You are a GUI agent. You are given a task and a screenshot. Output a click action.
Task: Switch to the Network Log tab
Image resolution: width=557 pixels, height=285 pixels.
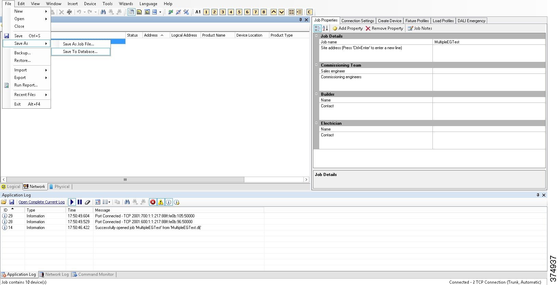(54, 274)
